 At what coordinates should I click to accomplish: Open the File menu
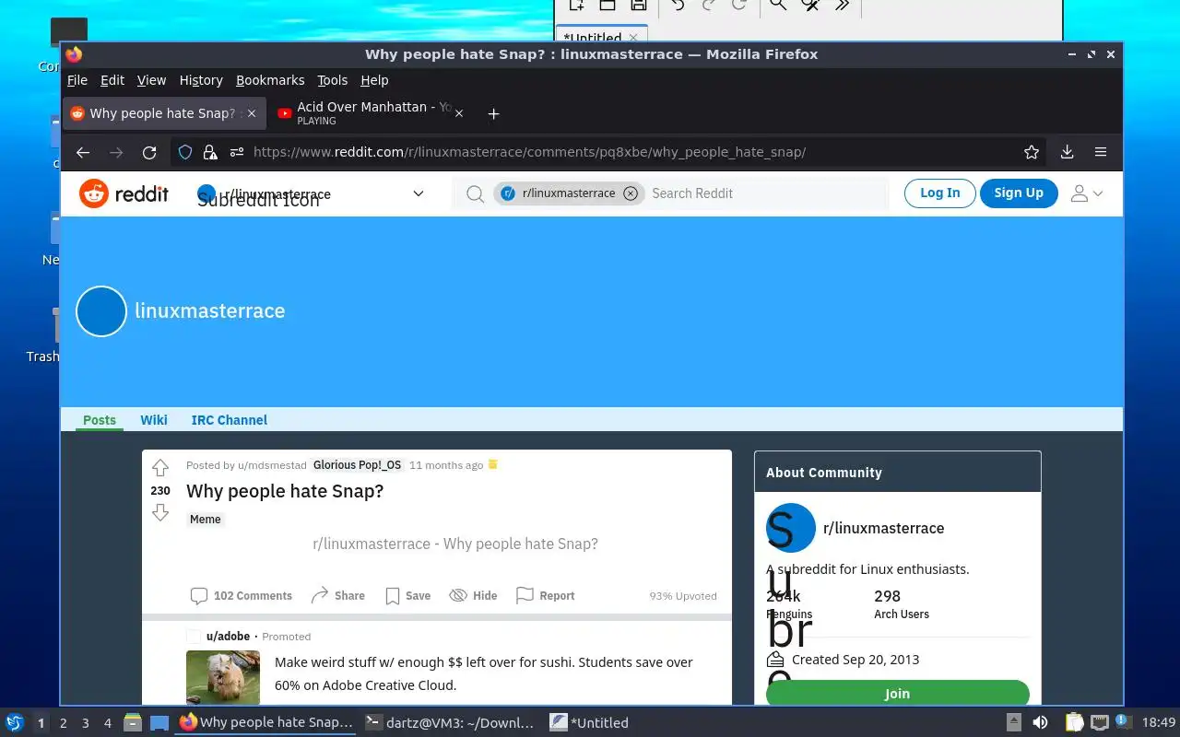tap(77, 80)
